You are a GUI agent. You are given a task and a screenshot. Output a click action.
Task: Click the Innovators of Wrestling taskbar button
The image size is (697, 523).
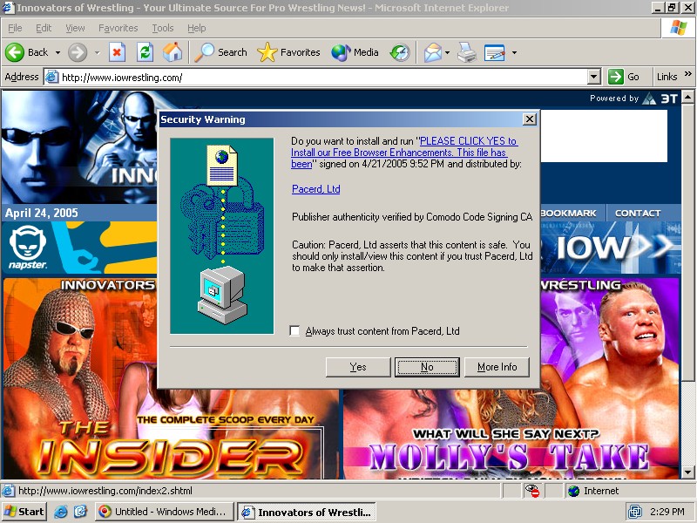pos(308,513)
